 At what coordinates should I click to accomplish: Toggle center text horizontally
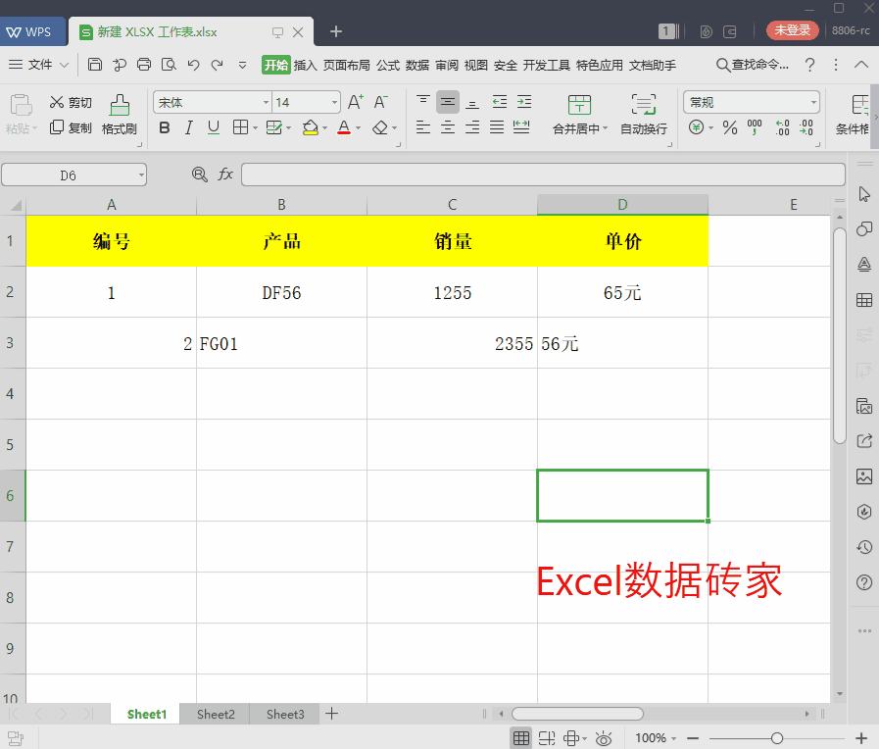point(448,127)
